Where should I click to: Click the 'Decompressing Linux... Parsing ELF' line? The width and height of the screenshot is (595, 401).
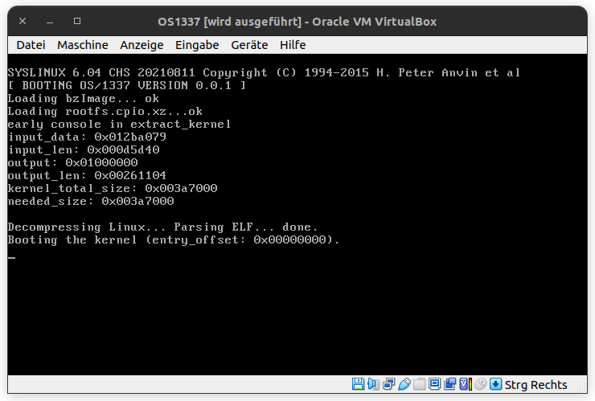click(x=162, y=227)
